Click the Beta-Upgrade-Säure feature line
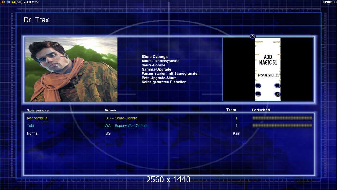The height and width of the screenshot is (190, 337). point(159,78)
